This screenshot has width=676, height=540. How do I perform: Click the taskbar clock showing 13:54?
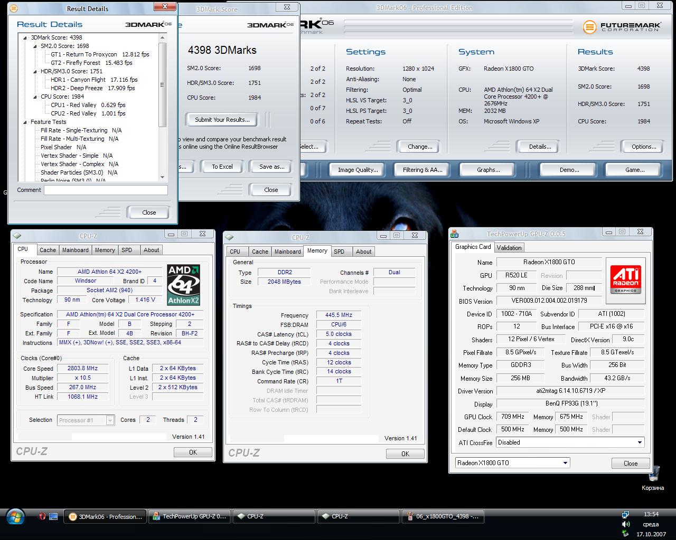[651, 514]
